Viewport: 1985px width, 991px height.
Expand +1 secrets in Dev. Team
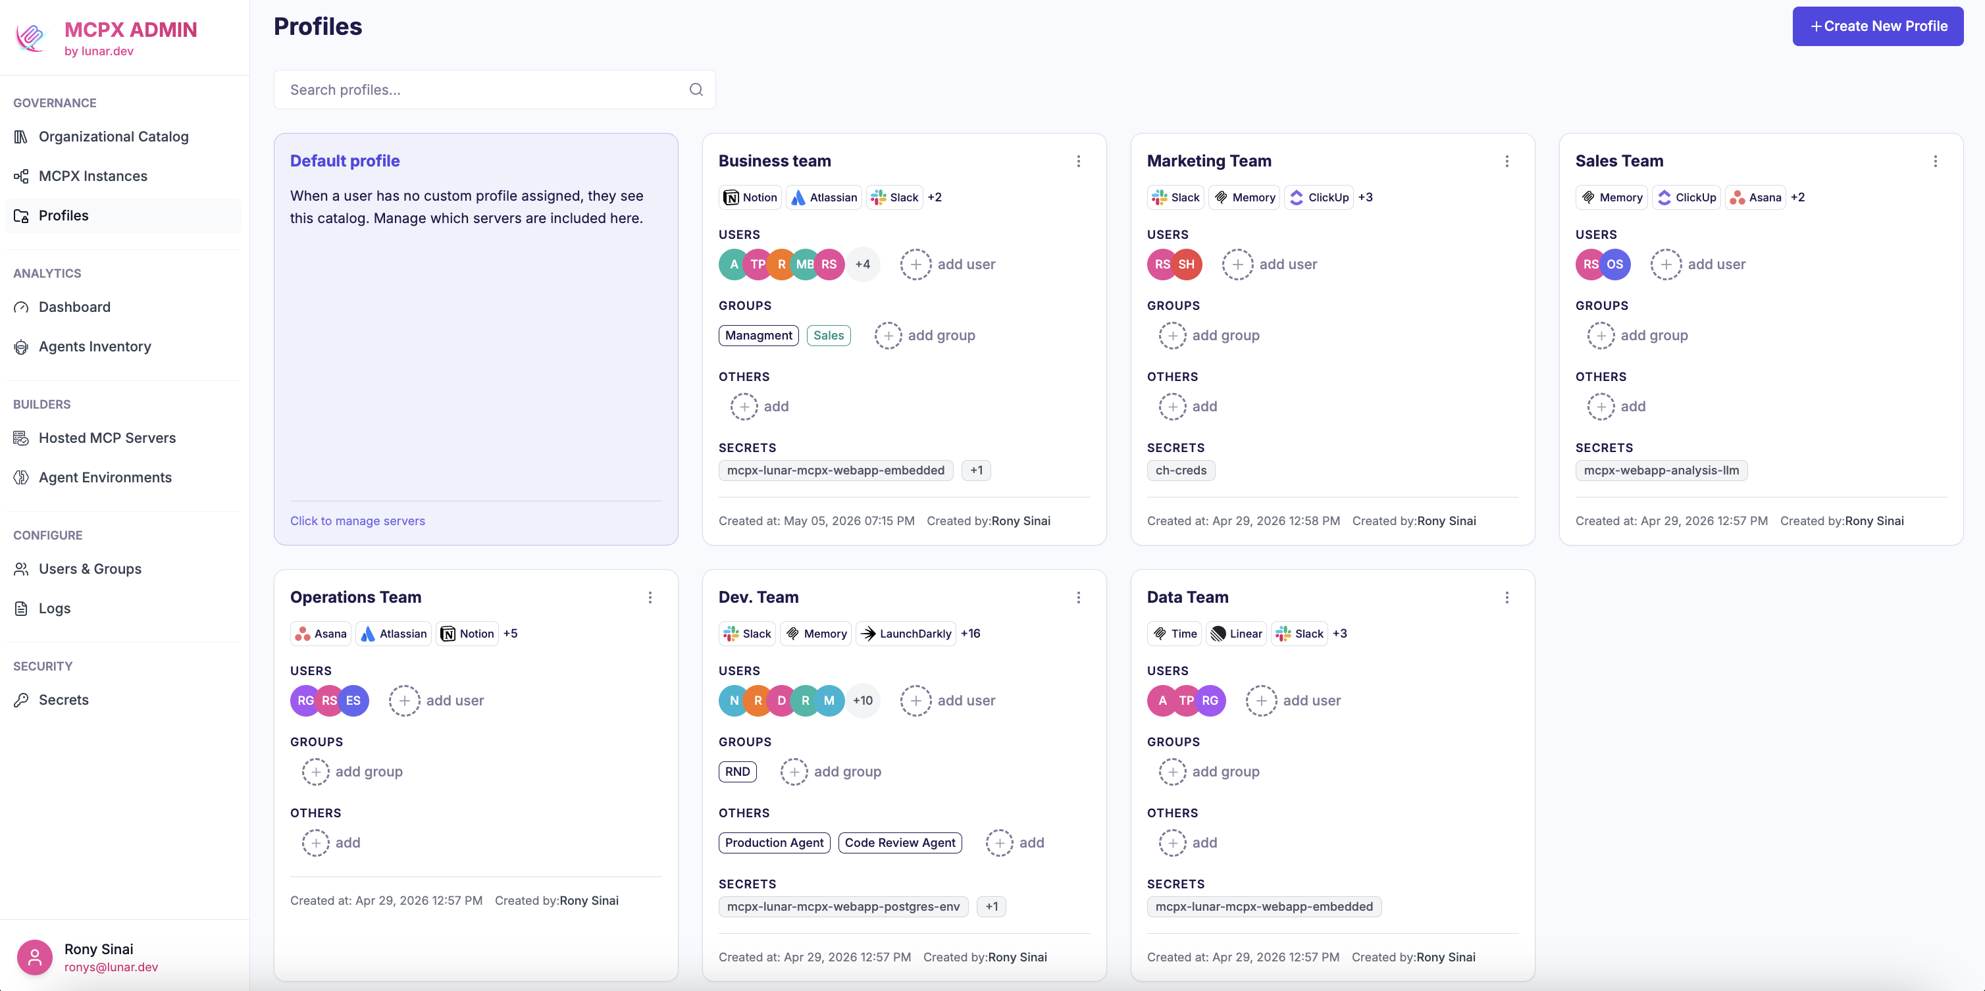pyautogui.click(x=991, y=906)
